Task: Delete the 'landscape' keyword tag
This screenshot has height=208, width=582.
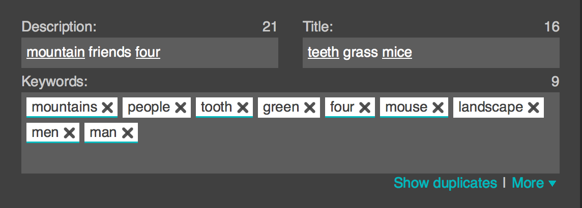Action: 533,108
